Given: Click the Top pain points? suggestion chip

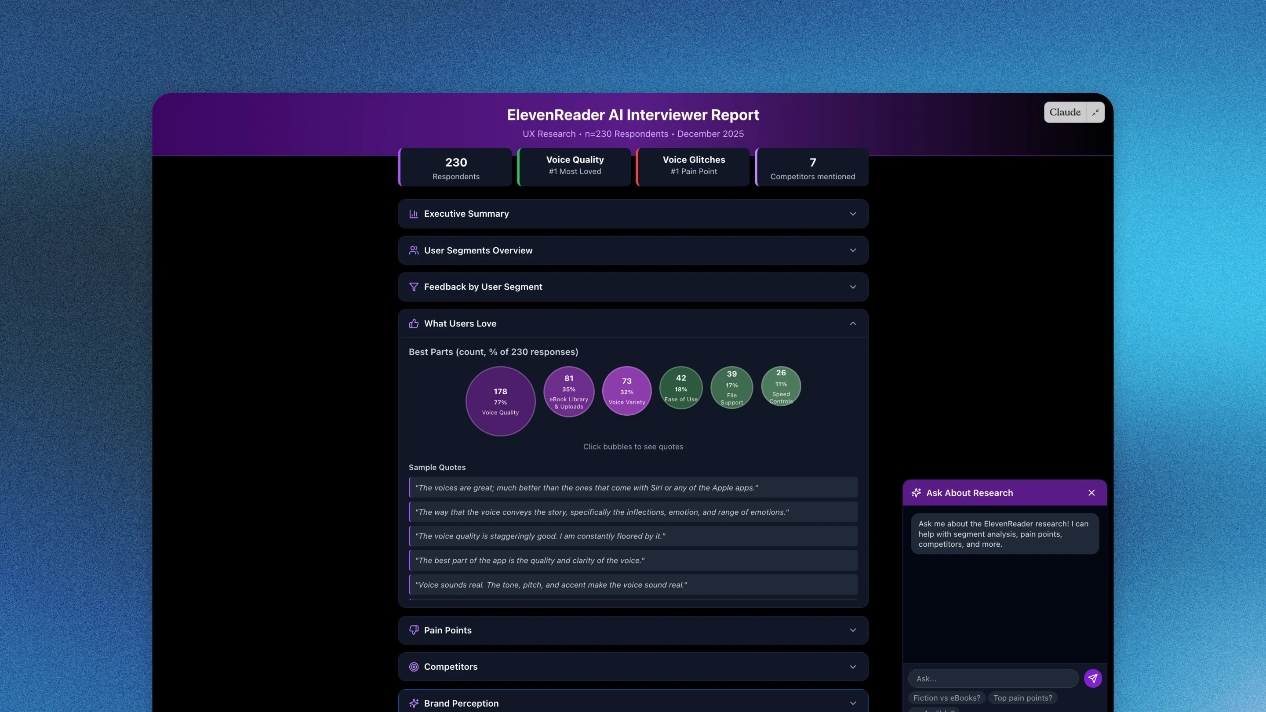Looking at the screenshot, I should click(x=1022, y=698).
